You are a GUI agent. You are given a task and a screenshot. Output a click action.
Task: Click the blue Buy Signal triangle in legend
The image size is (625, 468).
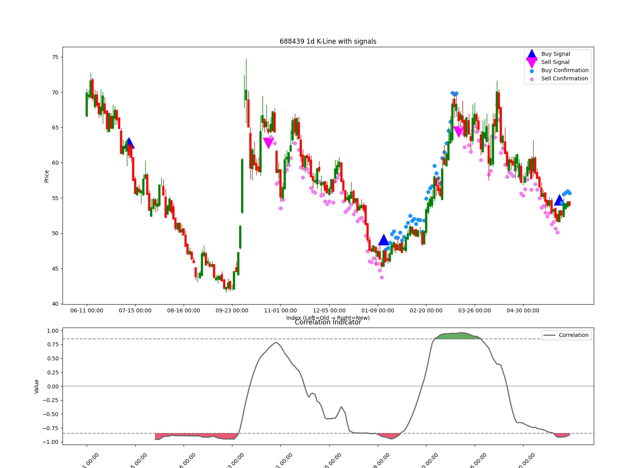coord(532,55)
